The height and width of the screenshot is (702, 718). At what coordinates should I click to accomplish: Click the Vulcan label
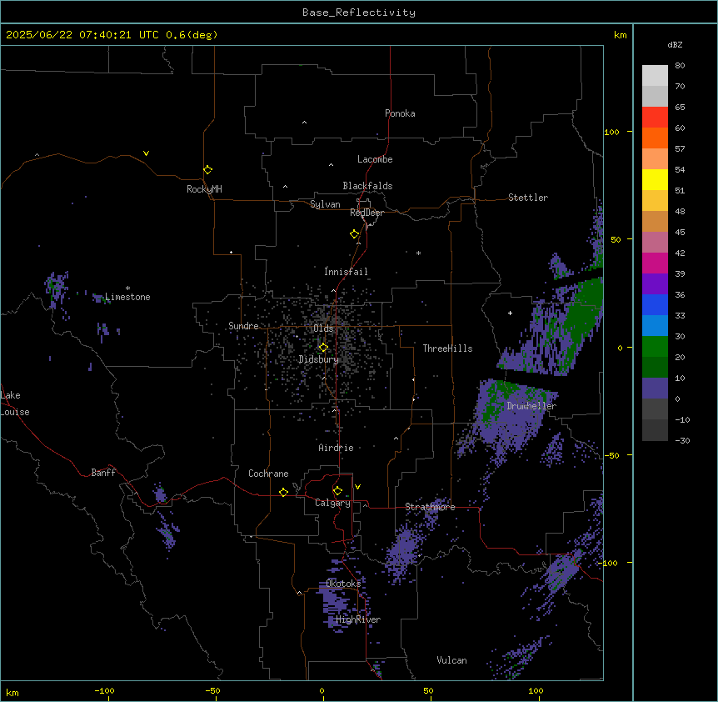pyautogui.click(x=452, y=660)
